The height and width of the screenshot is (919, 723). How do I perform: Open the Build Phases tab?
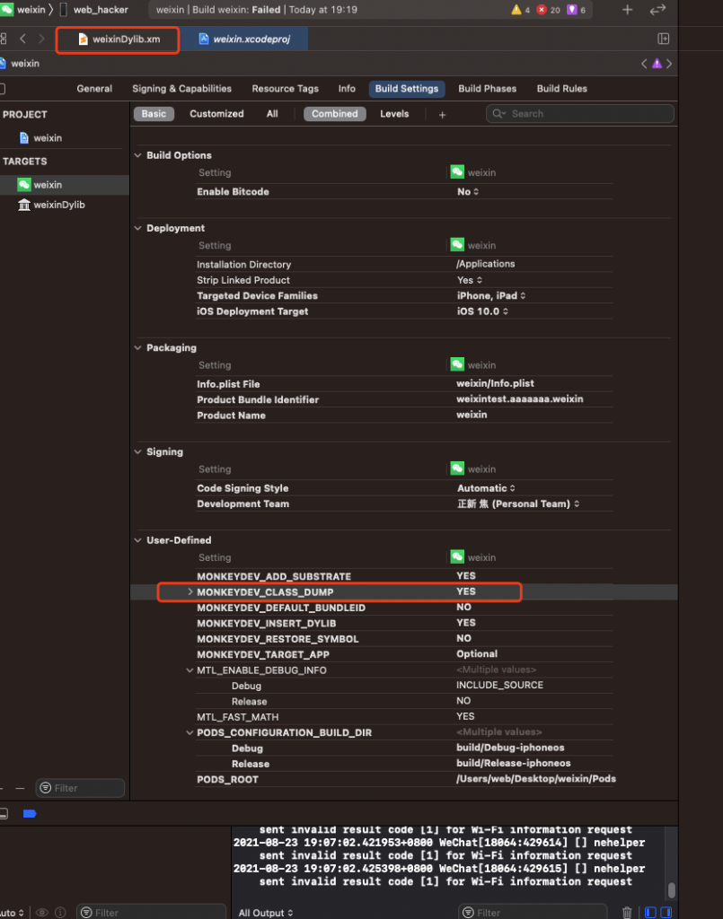(x=487, y=89)
